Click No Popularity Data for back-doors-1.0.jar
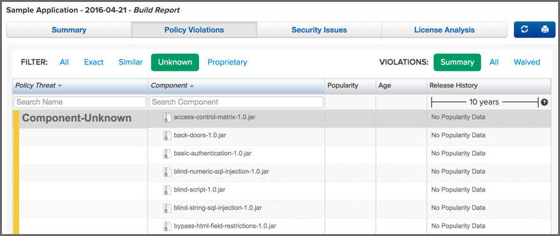Image resolution: width=560 pixels, height=236 pixels. click(458, 135)
